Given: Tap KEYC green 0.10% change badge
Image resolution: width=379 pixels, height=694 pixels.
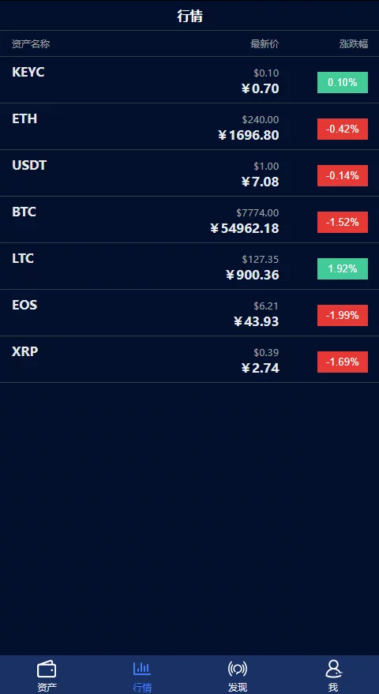Looking at the screenshot, I should click(342, 82).
